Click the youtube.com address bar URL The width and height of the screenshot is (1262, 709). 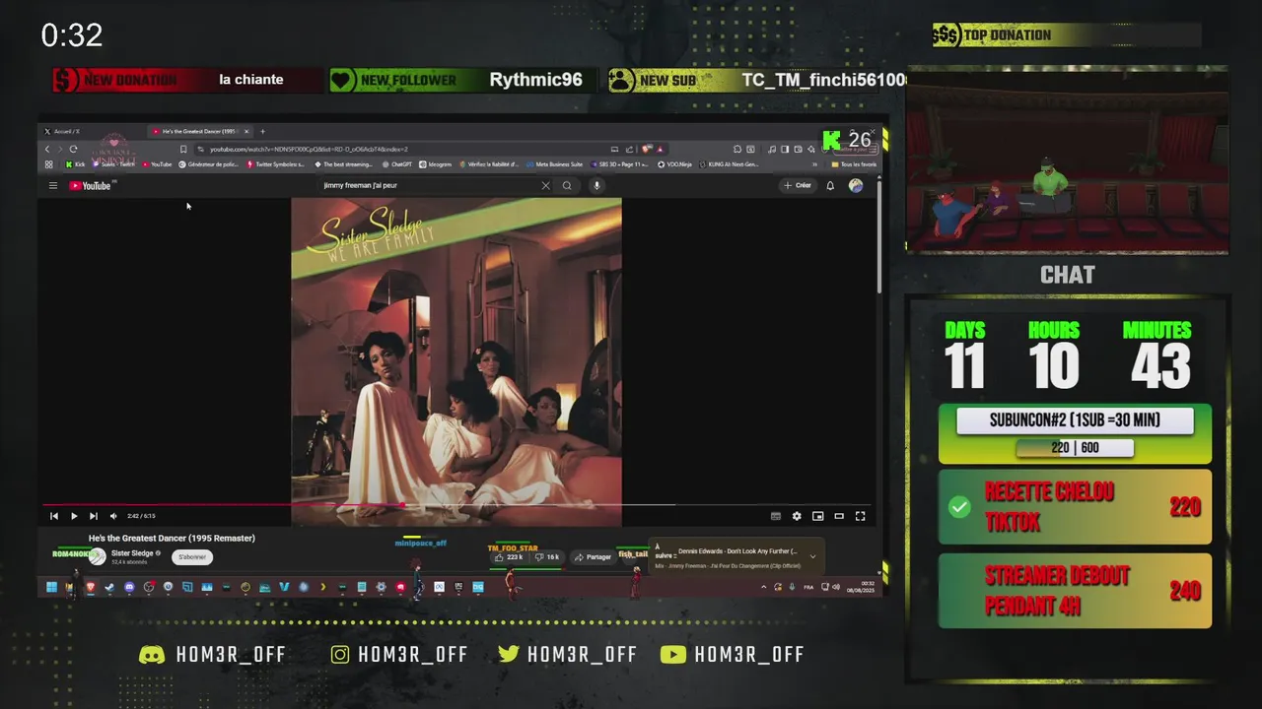pyautogui.click(x=309, y=150)
